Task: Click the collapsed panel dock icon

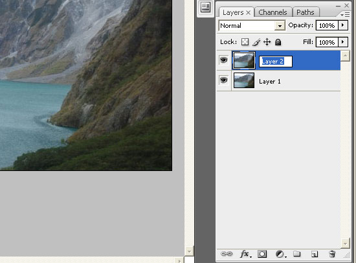Action: tap(205, 8)
